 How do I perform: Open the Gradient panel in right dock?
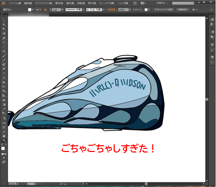pyautogui.click(x=212, y=32)
